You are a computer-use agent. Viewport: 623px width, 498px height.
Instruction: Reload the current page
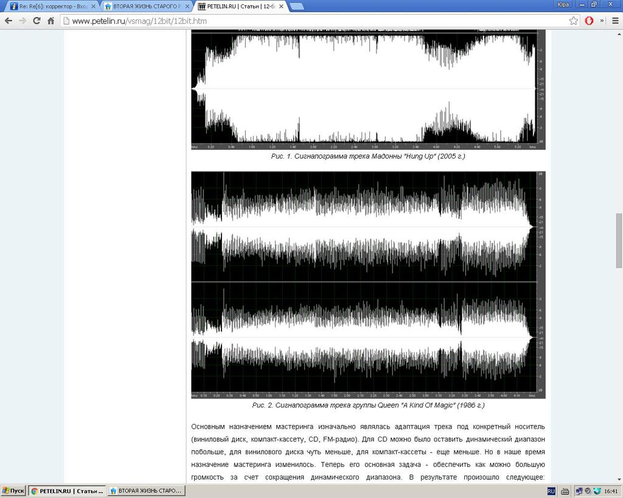(37, 21)
